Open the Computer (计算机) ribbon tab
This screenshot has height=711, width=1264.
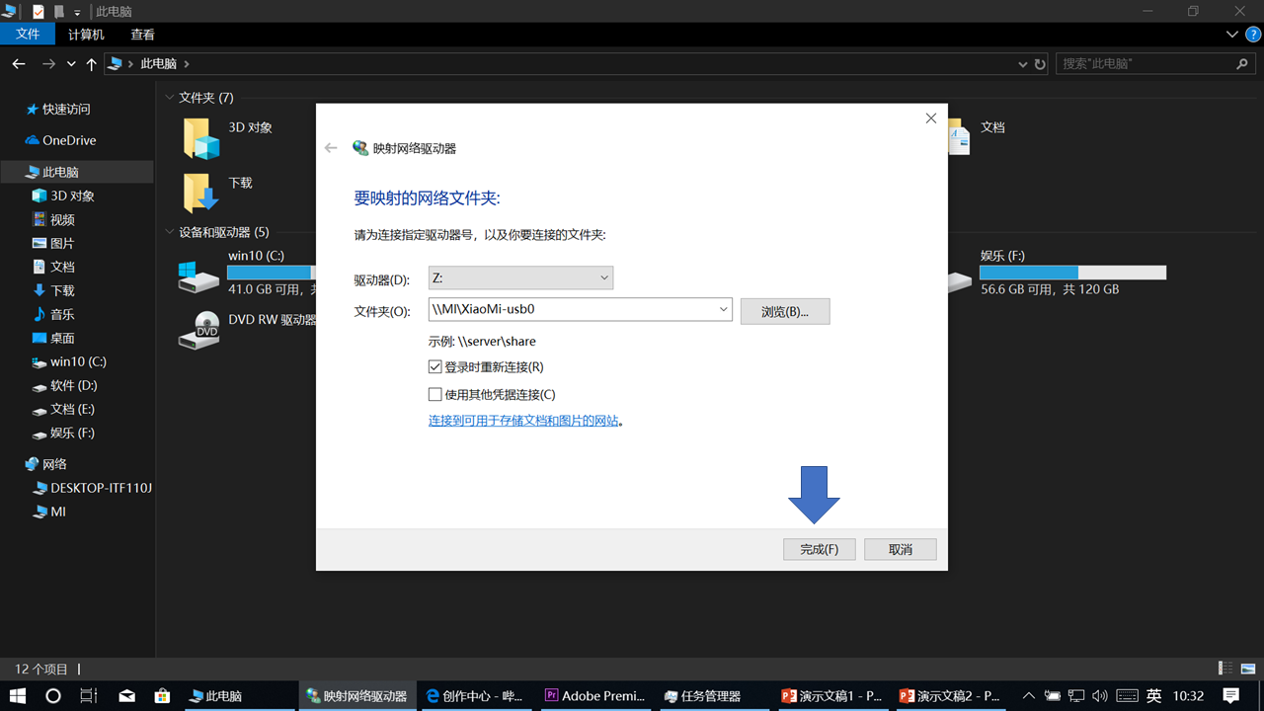pos(86,35)
